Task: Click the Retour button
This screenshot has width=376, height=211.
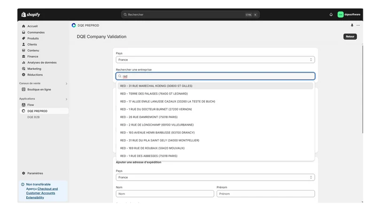Action: pyautogui.click(x=350, y=37)
